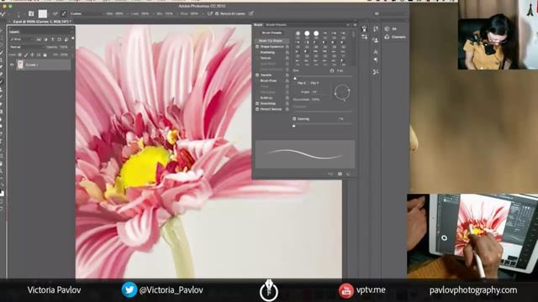Toggle the Transfer checkbox
538x302 pixels.
257,75
